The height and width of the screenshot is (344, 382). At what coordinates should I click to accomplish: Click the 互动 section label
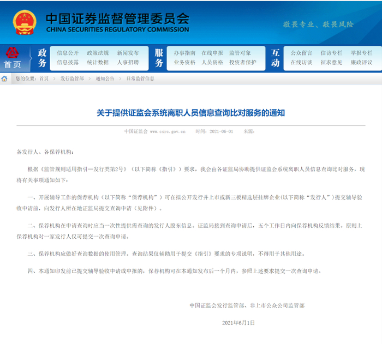coord(275,58)
